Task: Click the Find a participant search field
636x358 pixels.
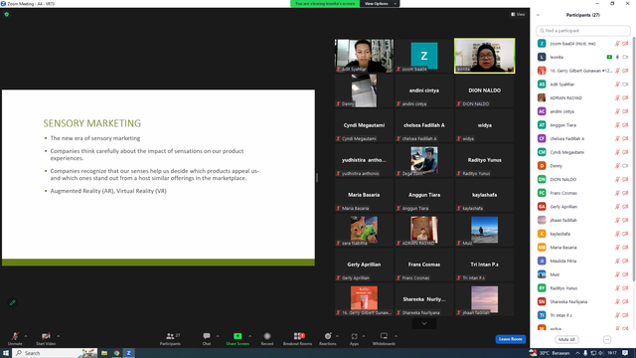Action: click(x=583, y=31)
